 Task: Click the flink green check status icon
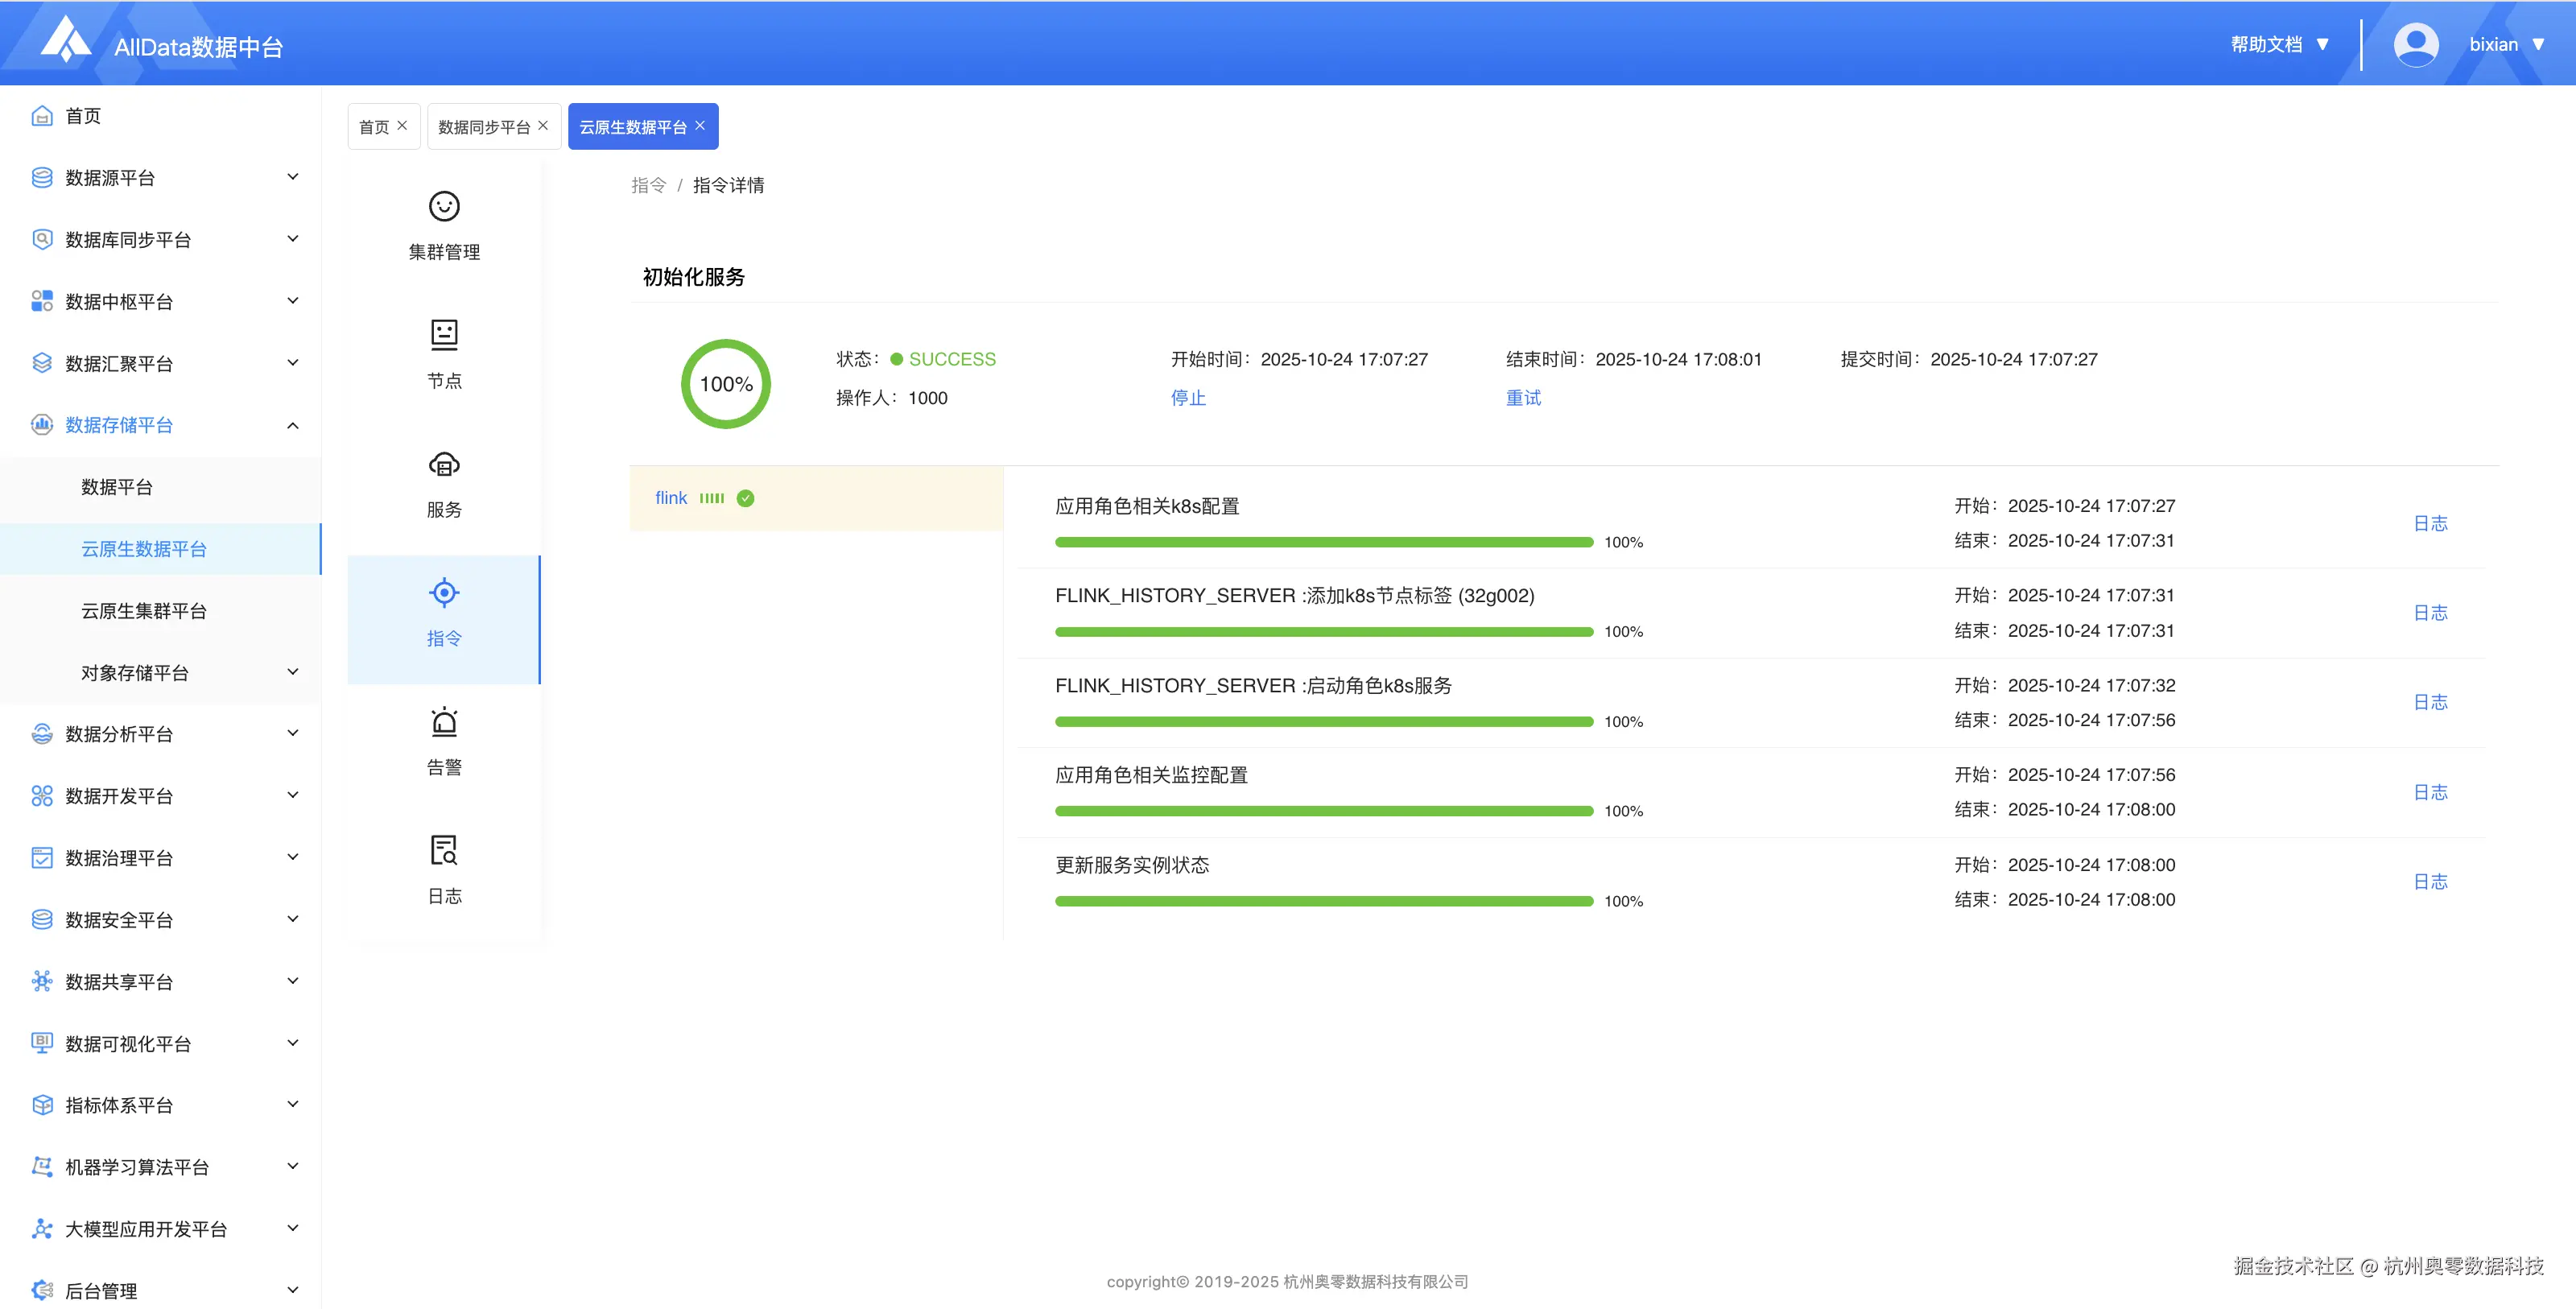click(746, 498)
